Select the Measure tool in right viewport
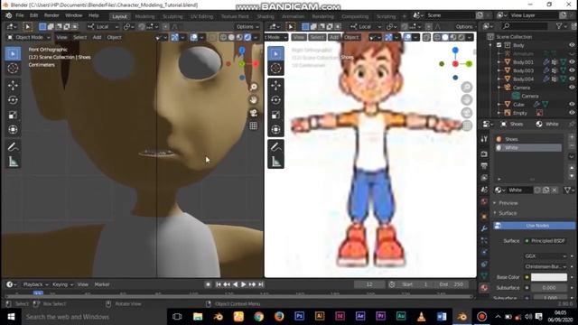The height and width of the screenshot is (325, 578). coord(275,162)
